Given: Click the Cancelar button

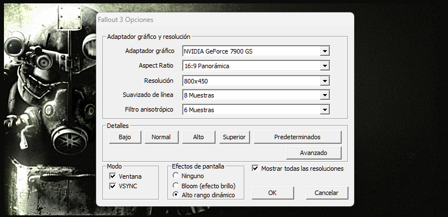Looking at the screenshot, I should [327, 193].
